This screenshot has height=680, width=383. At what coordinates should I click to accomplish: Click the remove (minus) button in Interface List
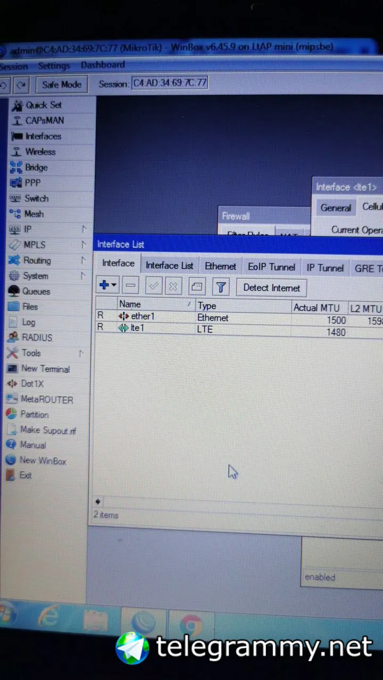coord(131,286)
